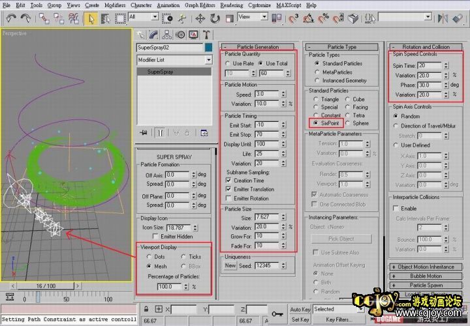This screenshot has width=470, height=326.
Task: Open the Animation menu
Action: click(168, 5)
